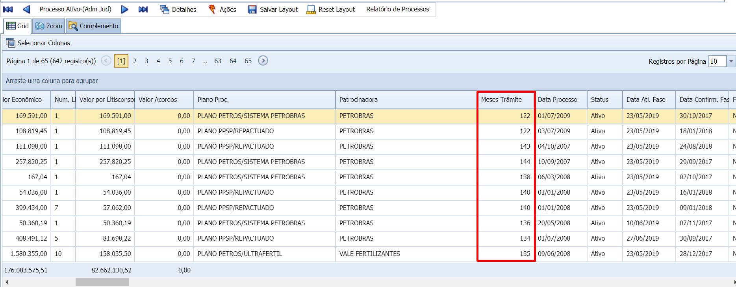Click next page circular arrow
Viewport: 736px width, 287px height.
pyautogui.click(x=263, y=61)
